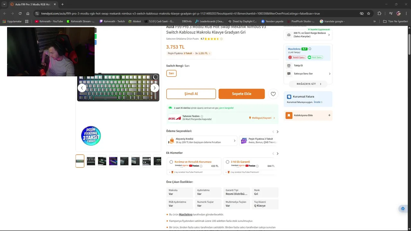Click the Koleksiyona Ekle bookmark icon
Image resolution: width=411 pixels, height=231 pixels.
pyautogui.click(x=289, y=115)
